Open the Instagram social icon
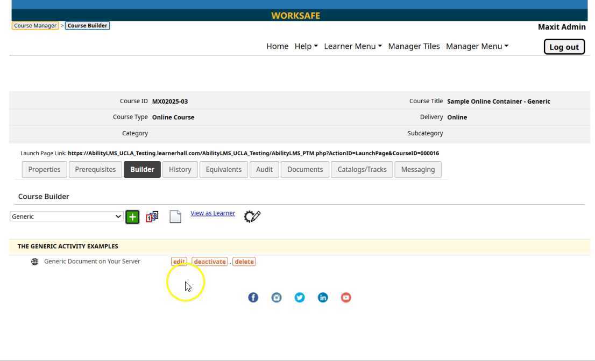The height and width of the screenshot is (361, 595). pos(277,298)
